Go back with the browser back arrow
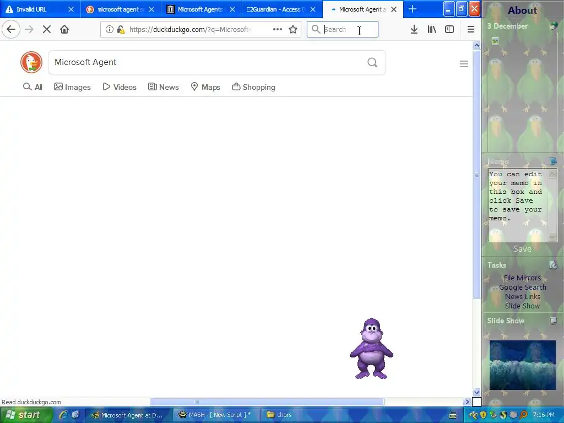The image size is (564, 423). pos(11,29)
